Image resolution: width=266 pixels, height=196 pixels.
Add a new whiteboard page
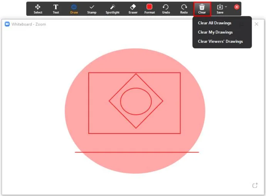pyautogui.click(x=255, y=185)
